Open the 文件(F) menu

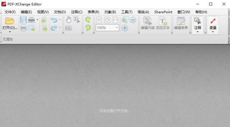pyautogui.click(x=10, y=12)
